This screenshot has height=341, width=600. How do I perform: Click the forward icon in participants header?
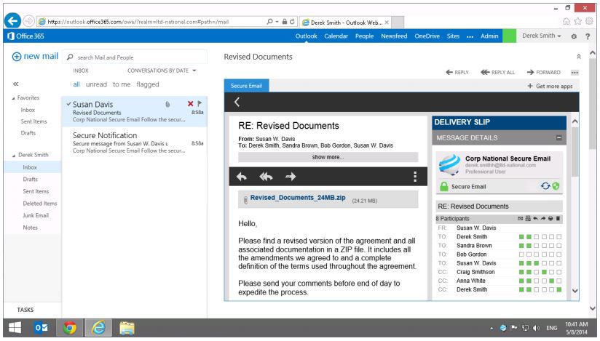[x=543, y=219]
